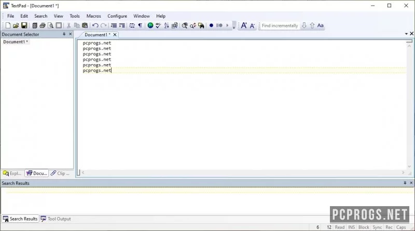Open the Window menu
The image size is (415, 231).
(x=142, y=16)
